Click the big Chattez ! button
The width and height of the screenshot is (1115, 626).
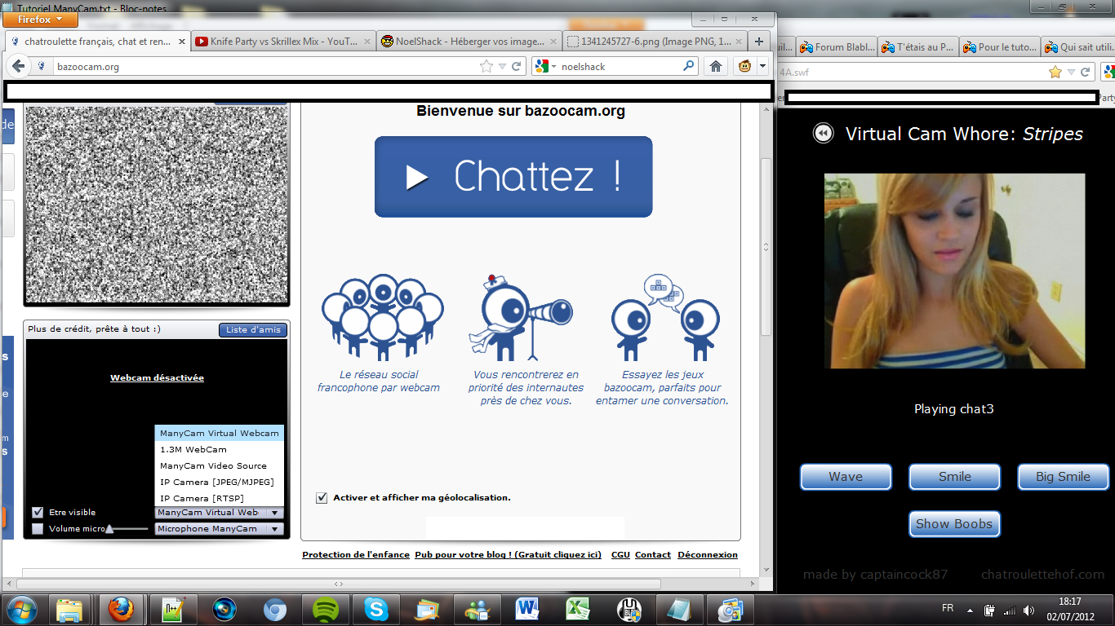tap(513, 177)
